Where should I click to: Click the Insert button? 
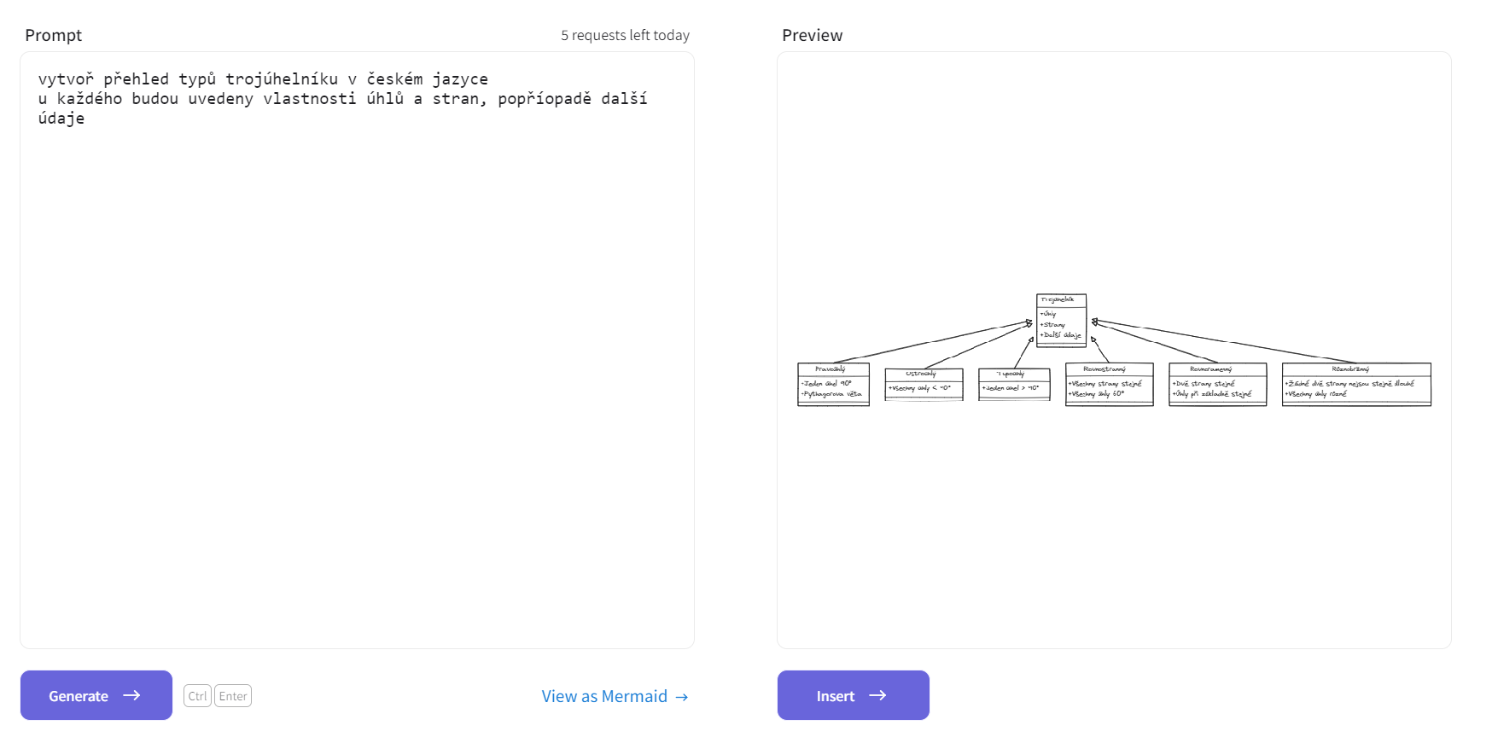click(x=853, y=695)
